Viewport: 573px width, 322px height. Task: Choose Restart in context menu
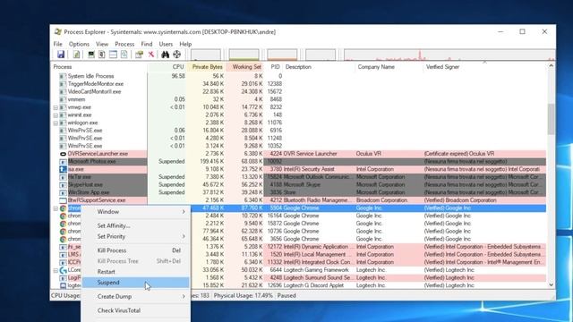point(135,272)
